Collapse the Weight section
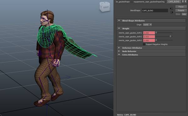Image resolution: width=188 pixels, height=116 pixels. [119, 28]
